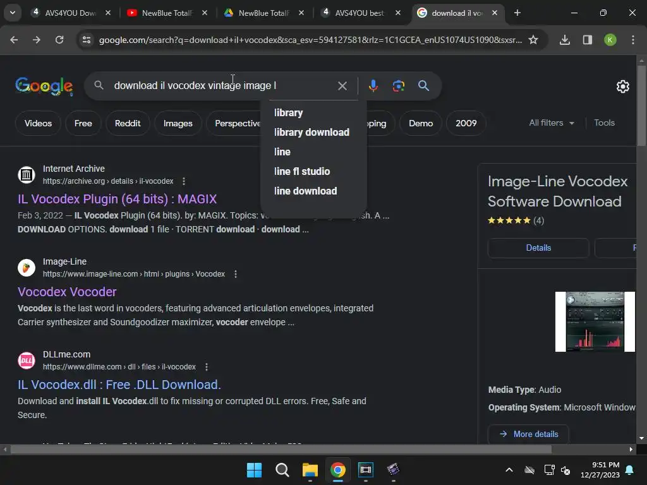Open IL Vocodex Plugin (64 bits) : MAGIX link
Viewport: 647px width, 485px height.
coord(117,199)
